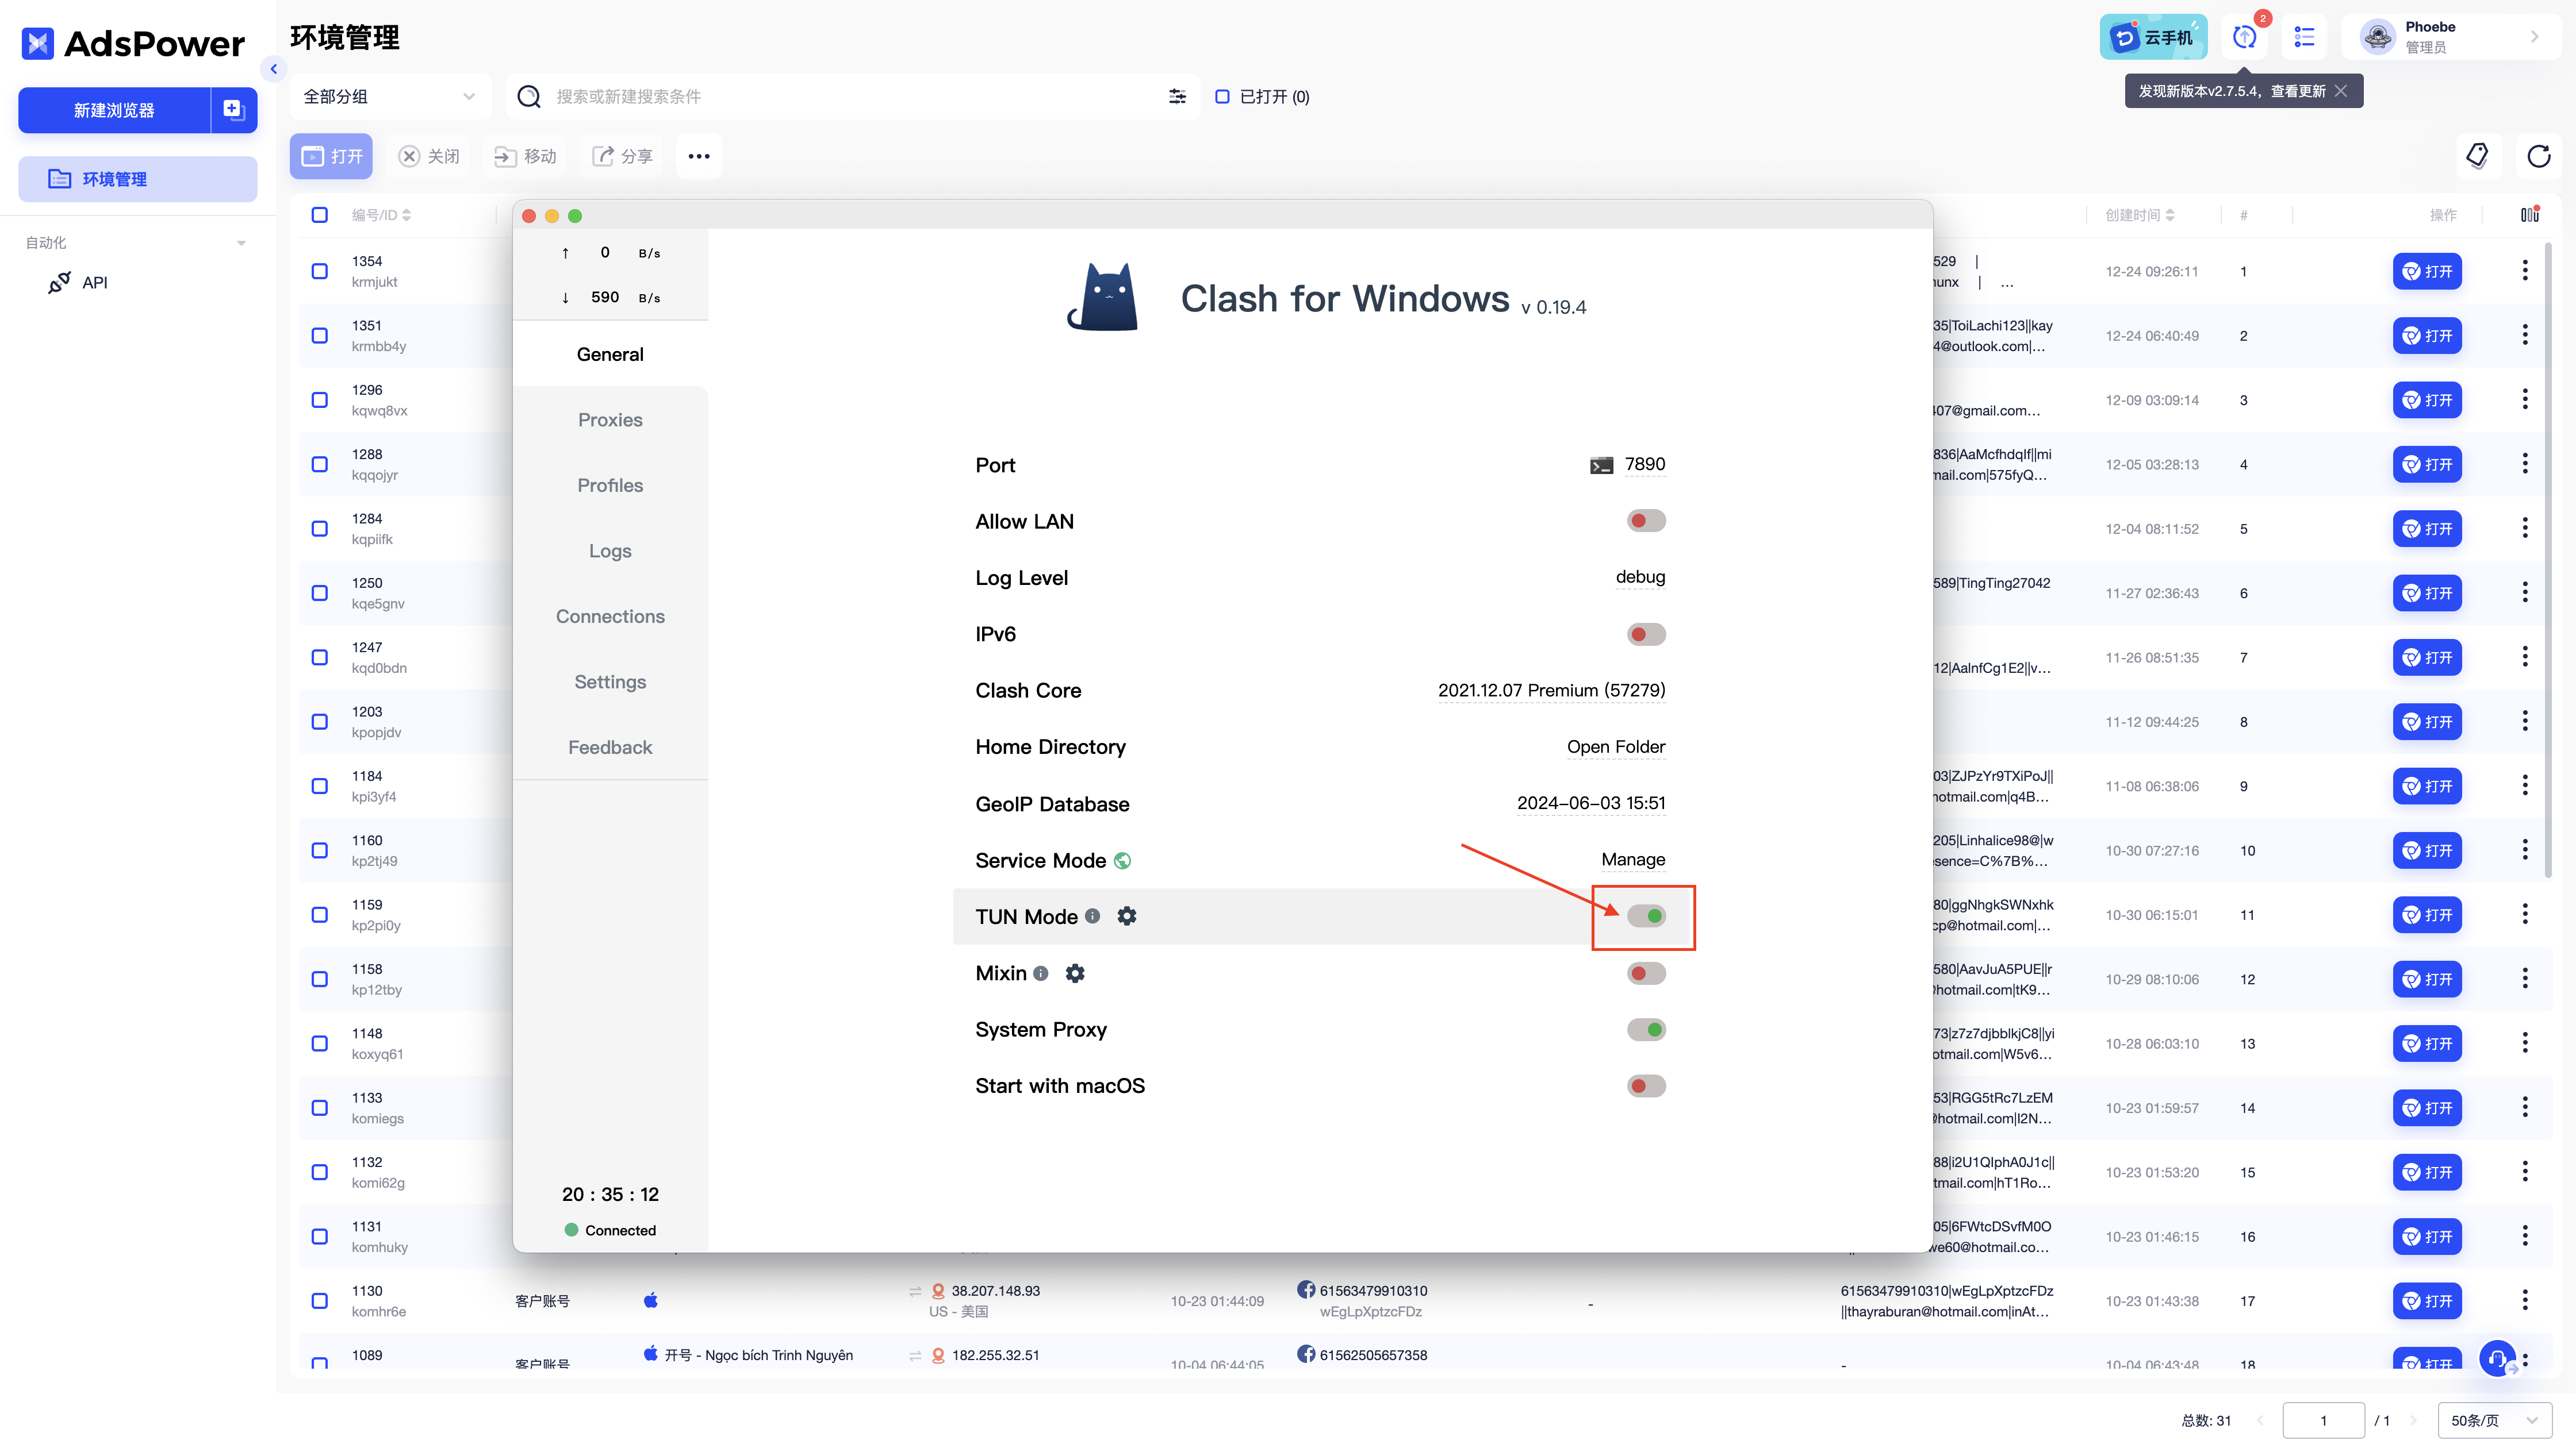Screen dimensions: 2576x1448
Task: Open the column settings icon in table header
Action: [x=2529, y=215]
